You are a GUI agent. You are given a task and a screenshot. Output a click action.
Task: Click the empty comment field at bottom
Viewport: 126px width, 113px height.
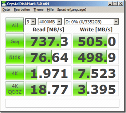[x=62, y=103]
